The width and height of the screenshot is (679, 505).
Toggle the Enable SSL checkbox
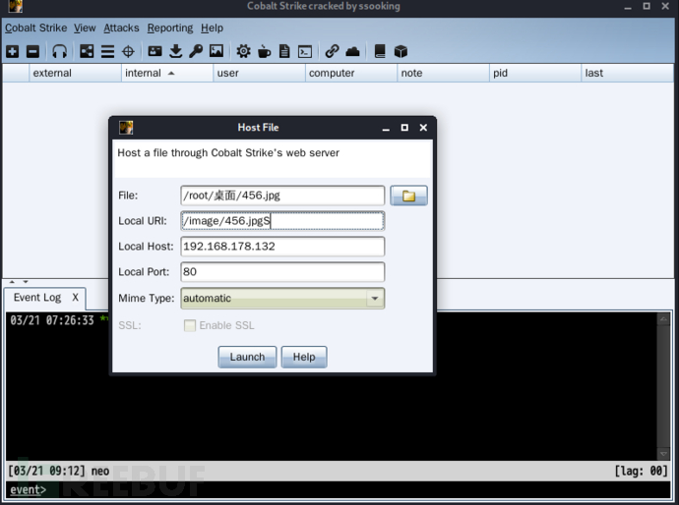(x=190, y=325)
